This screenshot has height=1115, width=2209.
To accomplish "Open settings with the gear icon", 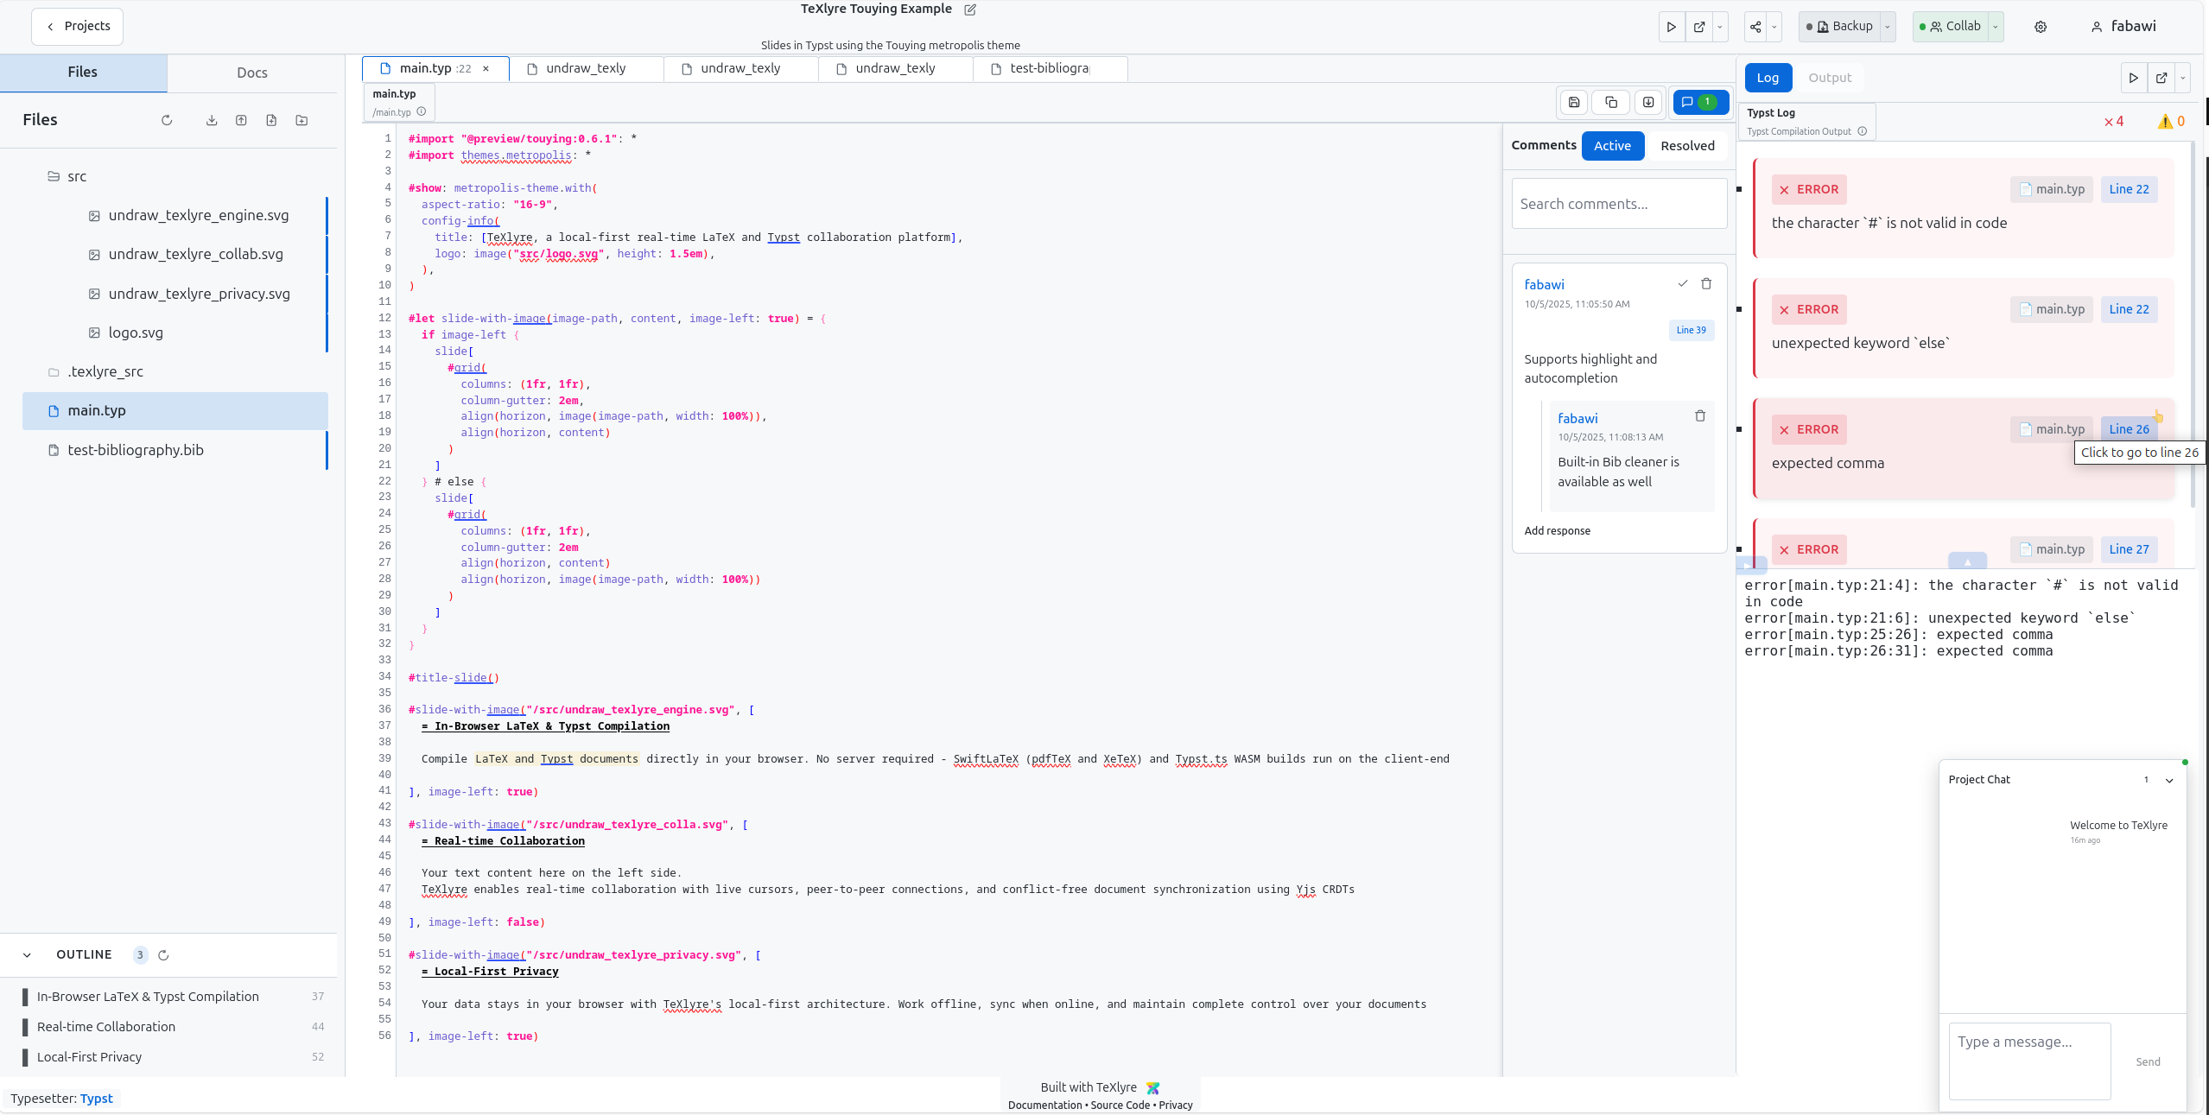I will pos(2041,27).
